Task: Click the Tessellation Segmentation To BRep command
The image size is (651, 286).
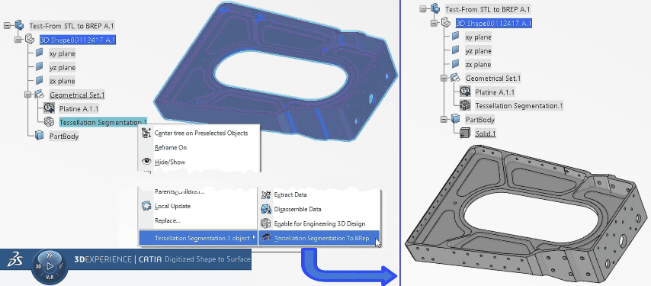Action: [319, 238]
